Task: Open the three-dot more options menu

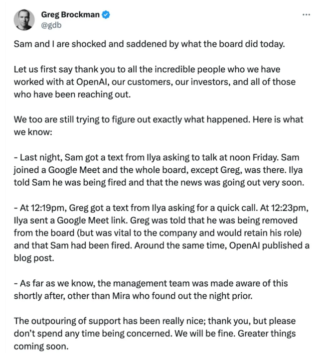Action: tap(307, 14)
